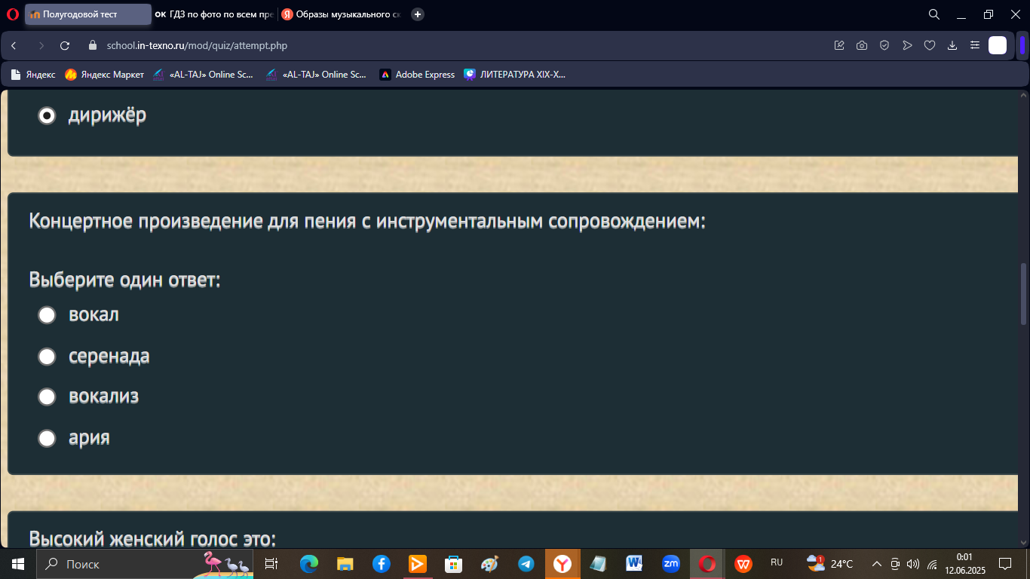This screenshot has height=579, width=1030.
Task: Switch the RU keyboard language indicator
Action: point(777,563)
